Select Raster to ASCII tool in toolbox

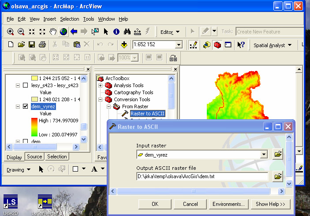(x=147, y=113)
